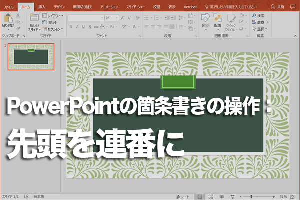Click the increase font size icon
Screen dimensions: 300x200
click(123, 18)
